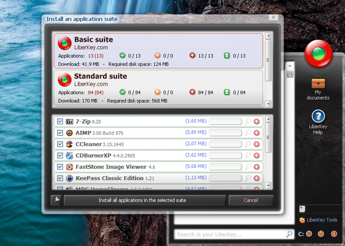The height and width of the screenshot is (246, 345).
Task: Click the KeePass lock application icon
Action: [x=70, y=178]
